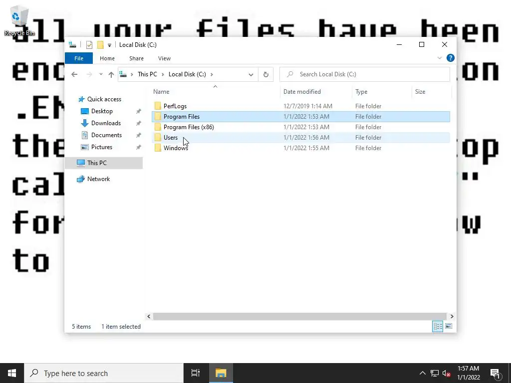Click the pin icon next to Downloads
Screen dimensions: 511x383
pyautogui.click(x=139, y=124)
